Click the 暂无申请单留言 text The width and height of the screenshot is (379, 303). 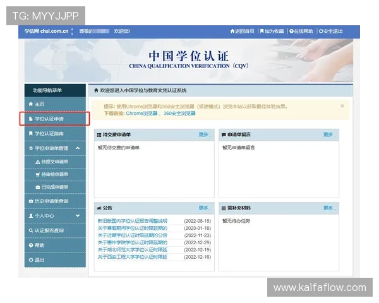point(238,148)
